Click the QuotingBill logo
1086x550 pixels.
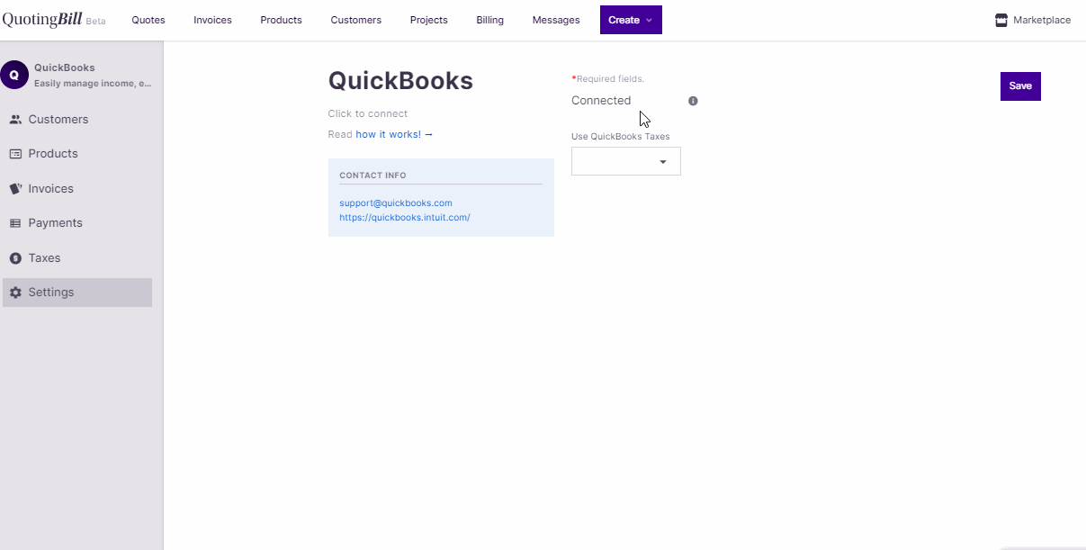tap(42, 20)
